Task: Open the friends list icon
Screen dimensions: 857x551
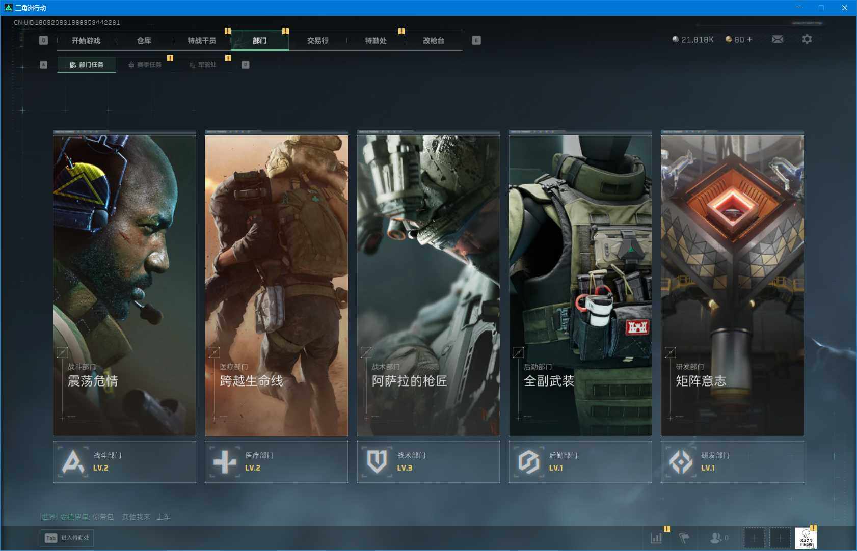Action: (x=716, y=538)
